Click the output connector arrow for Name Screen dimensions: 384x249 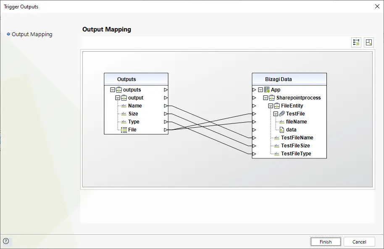click(x=166, y=106)
